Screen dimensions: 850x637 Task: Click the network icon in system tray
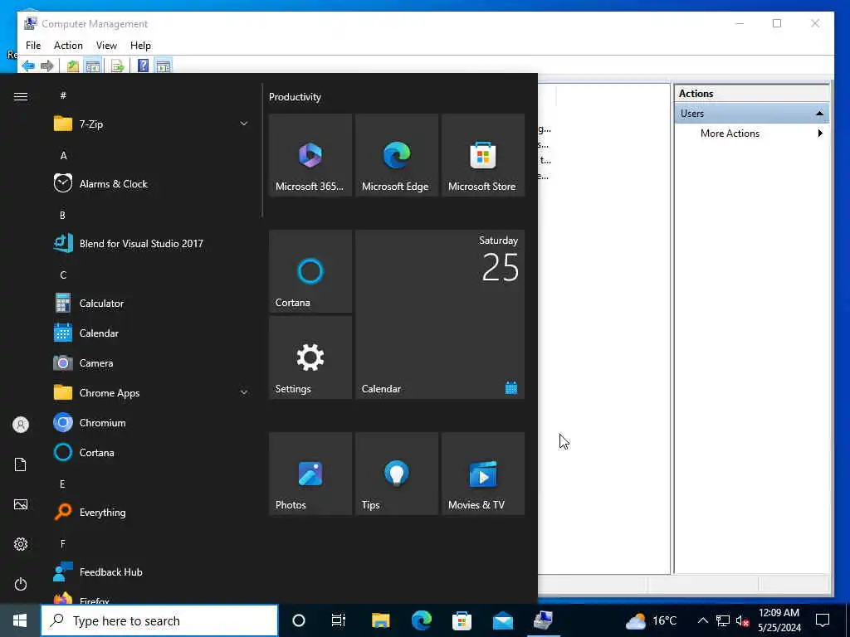(x=723, y=620)
